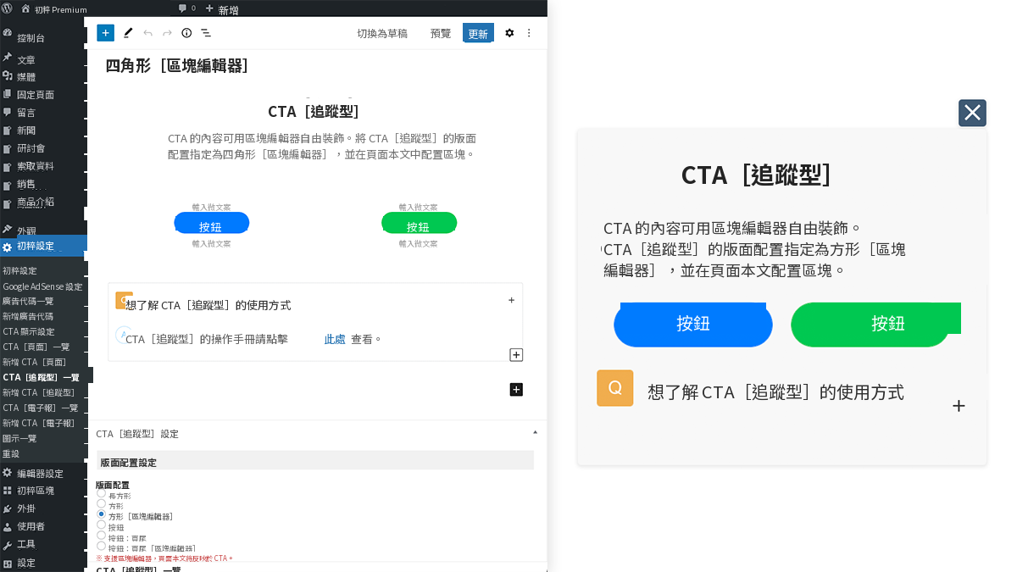Image resolution: width=1017 pixels, height=572 pixels.
Task: Select the 方形［區塊編輯器］radio button
Action: pos(102,514)
